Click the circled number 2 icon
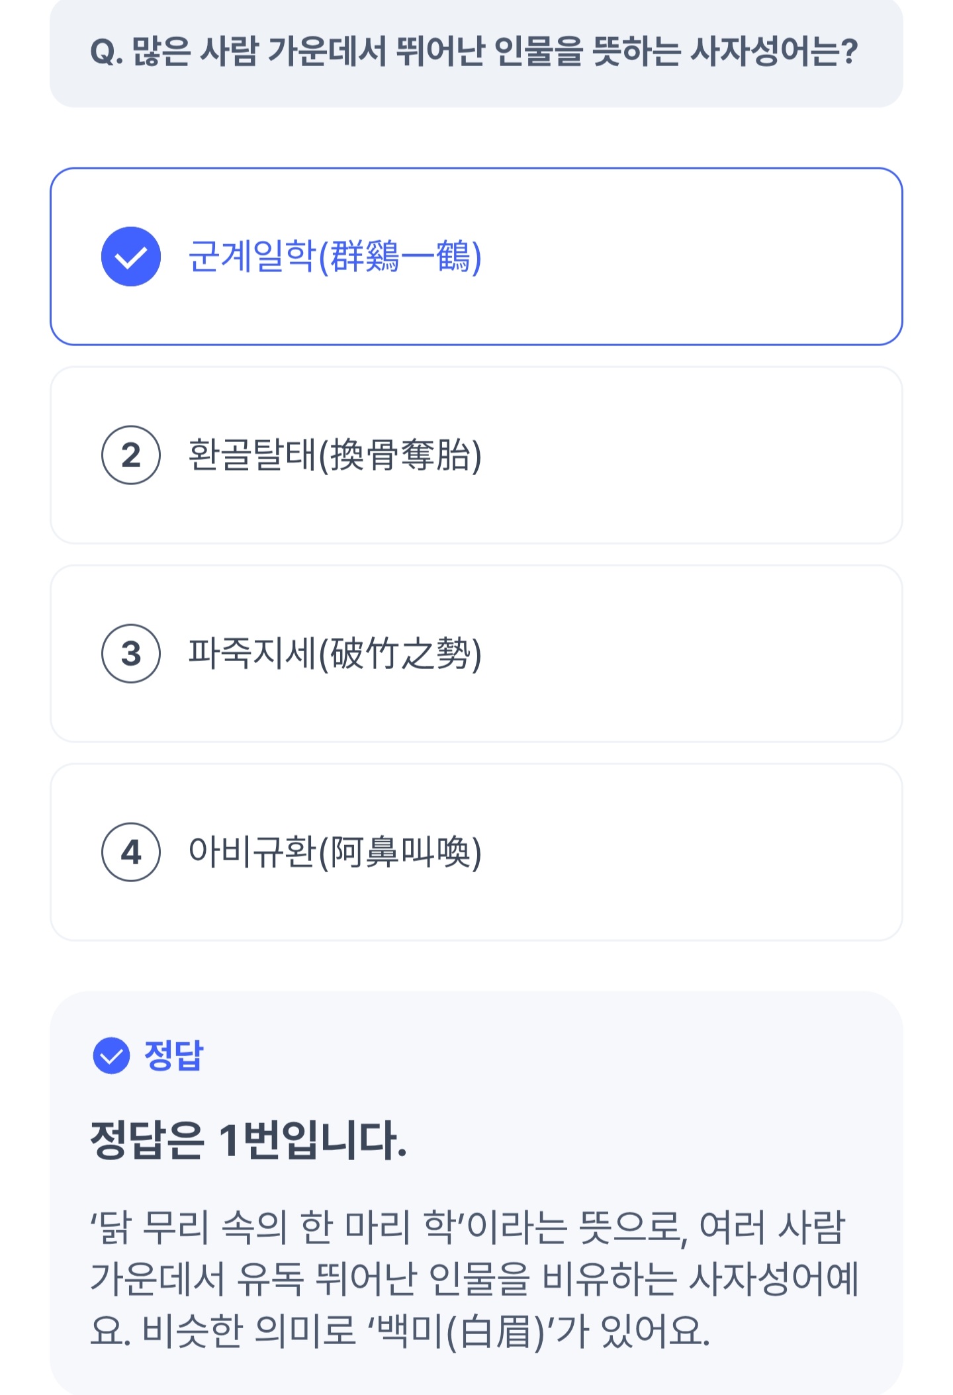 pos(131,455)
